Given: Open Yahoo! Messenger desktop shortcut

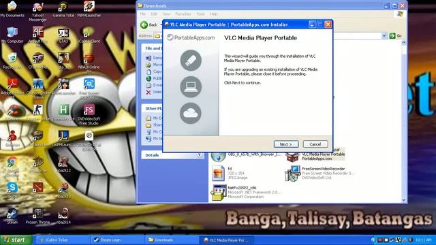Looking at the screenshot, I should (x=38, y=12).
